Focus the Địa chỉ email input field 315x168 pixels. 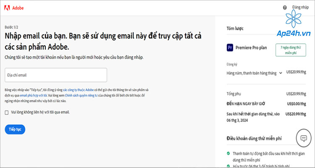pos(56,75)
